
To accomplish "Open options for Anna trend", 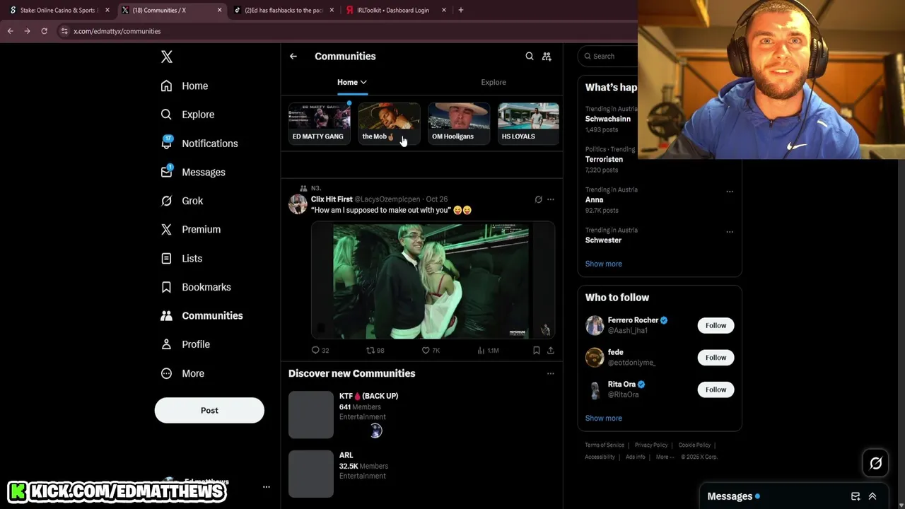I will [730, 191].
